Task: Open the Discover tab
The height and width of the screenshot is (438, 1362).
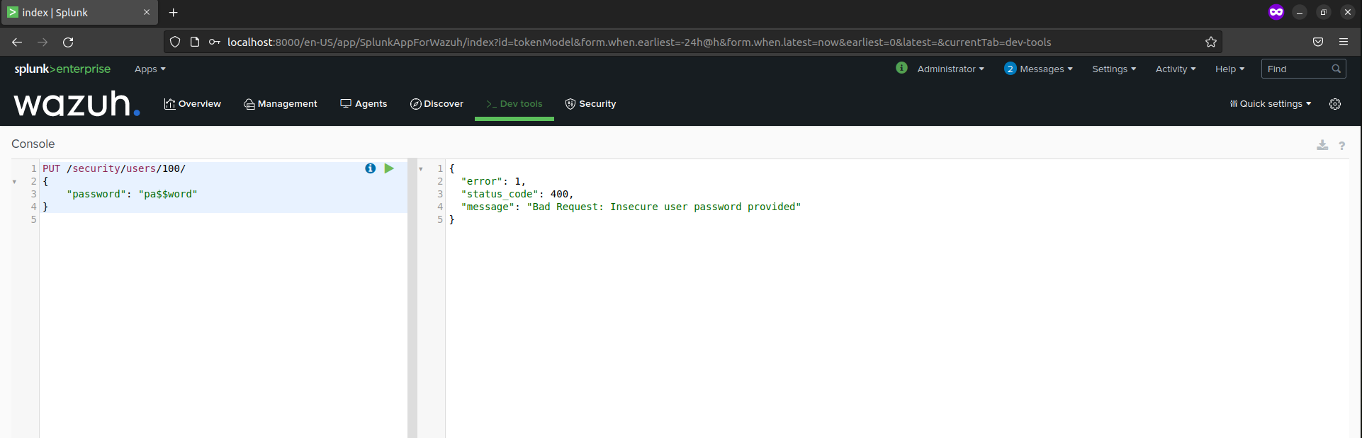Action: (437, 104)
